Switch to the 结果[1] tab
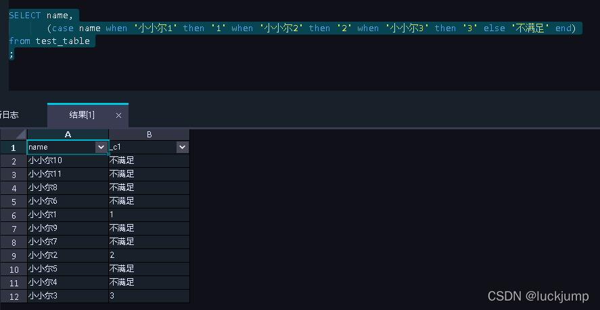 point(82,115)
